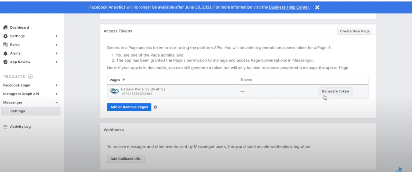Sort by the Pages column arrow
The width and height of the screenshot is (412, 172).
[x=124, y=80]
